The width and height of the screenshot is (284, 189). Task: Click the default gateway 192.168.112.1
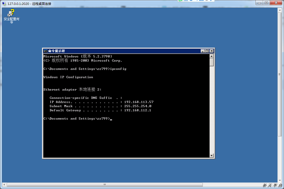pyautogui.click(x=138, y=110)
